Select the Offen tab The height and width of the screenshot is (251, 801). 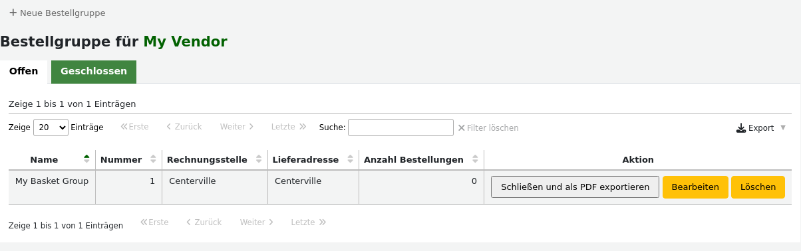(x=24, y=72)
